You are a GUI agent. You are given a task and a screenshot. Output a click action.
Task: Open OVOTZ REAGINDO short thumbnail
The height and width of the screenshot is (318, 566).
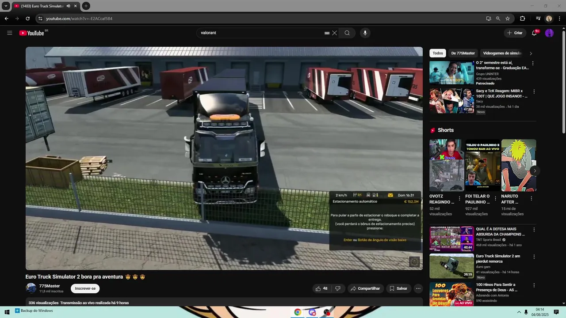pyautogui.click(x=447, y=165)
